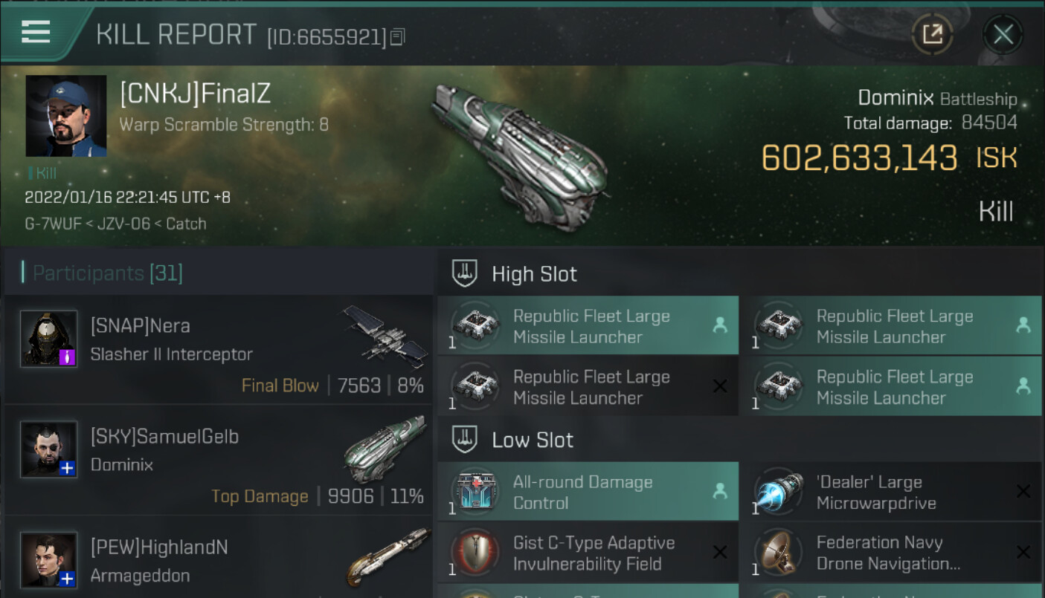The width and height of the screenshot is (1045, 598).
Task: Click the share kill report icon
Action: click(932, 34)
